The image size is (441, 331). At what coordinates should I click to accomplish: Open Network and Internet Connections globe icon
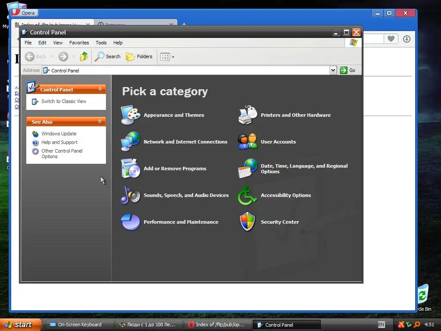point(131,141)
